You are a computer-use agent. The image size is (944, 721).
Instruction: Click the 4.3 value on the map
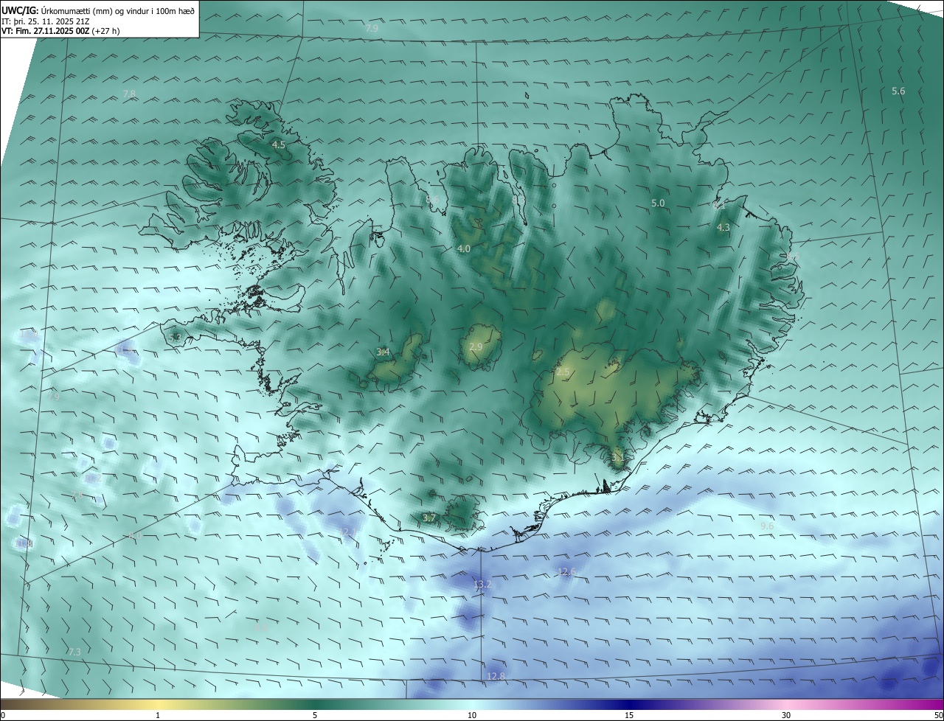tap(723, 228)
